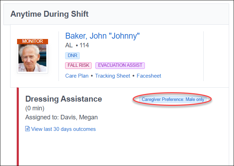This screenshot has width=234, height=166.
Task: Click the document icon beside View outcomes
Action: point(28,129)
